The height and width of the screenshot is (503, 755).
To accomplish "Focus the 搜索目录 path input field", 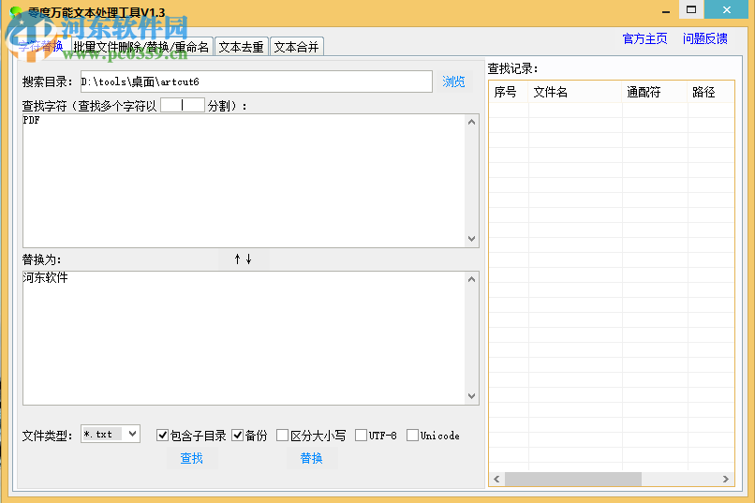I will pyautogui.click(x=256, y=81).
